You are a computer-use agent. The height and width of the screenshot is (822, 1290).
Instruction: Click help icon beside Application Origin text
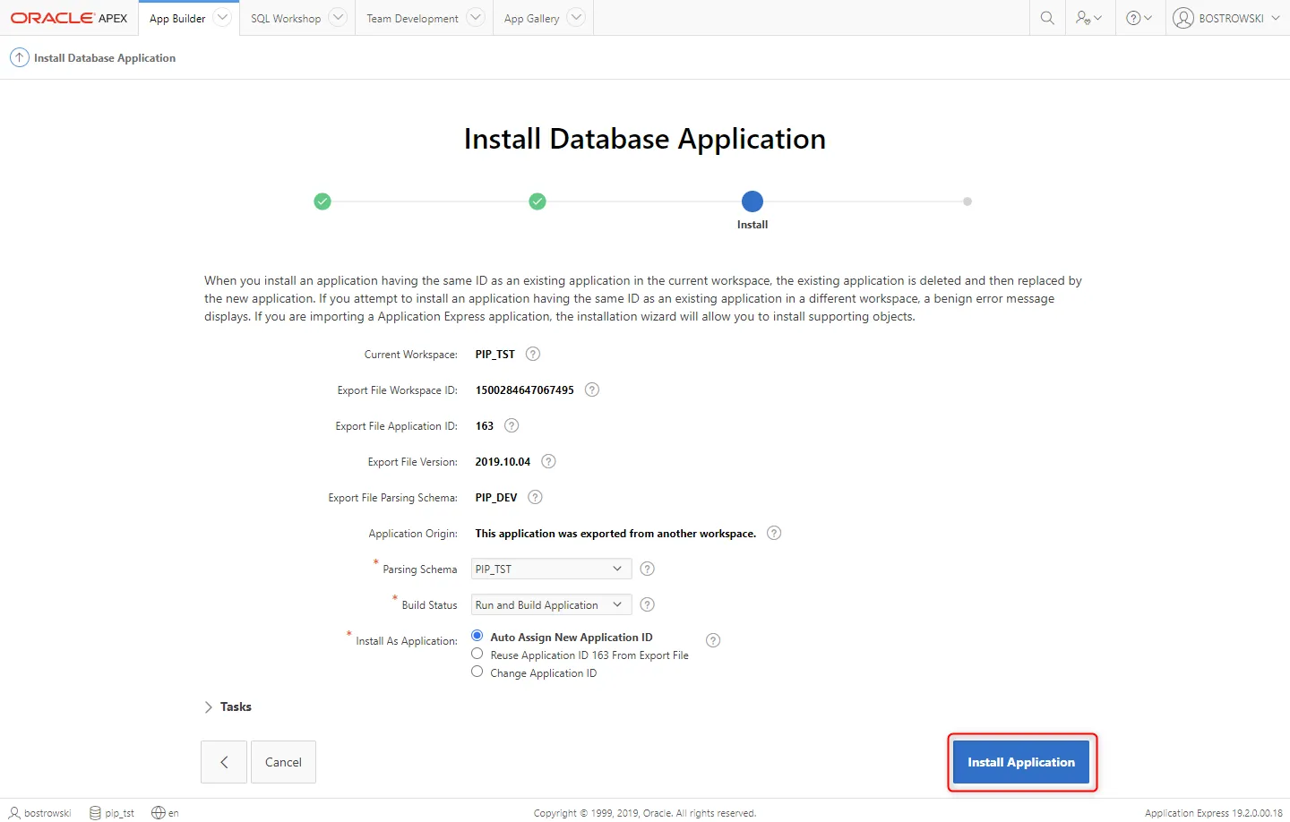tap(775, 533)
